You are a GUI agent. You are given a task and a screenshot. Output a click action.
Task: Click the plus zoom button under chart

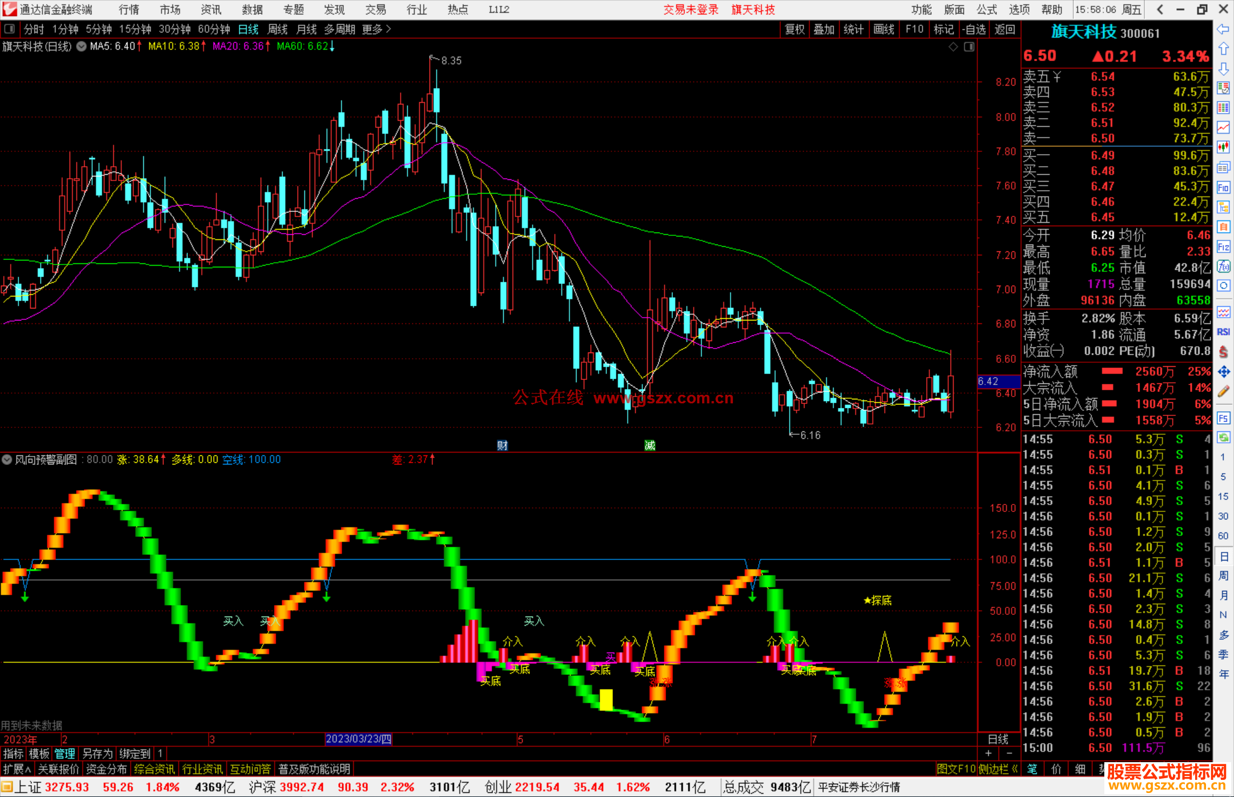click(x=988, y=754)
